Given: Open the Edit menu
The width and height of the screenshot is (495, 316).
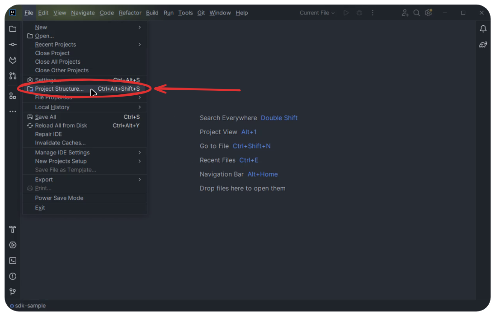Looking at the screenshot, I should [x=43, y=13].
